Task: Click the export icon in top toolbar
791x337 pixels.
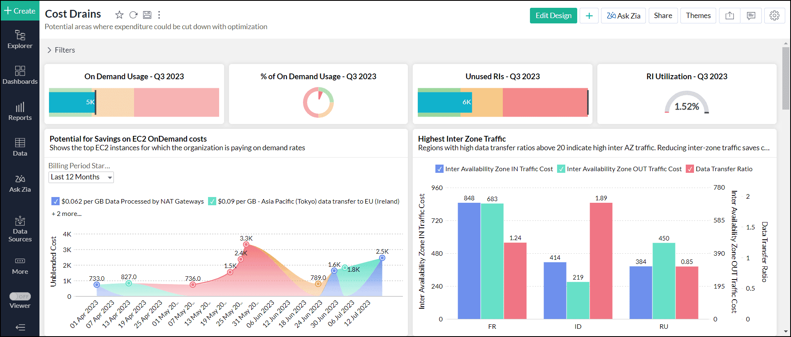Action: [x=729, y=16]
